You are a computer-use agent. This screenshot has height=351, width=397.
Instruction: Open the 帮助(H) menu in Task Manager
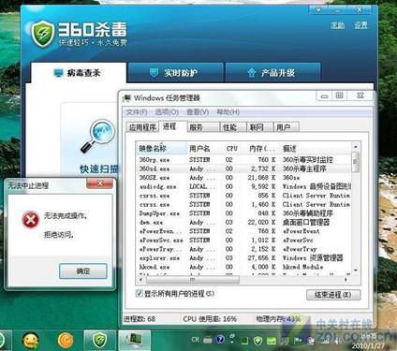tap(228, 112)
